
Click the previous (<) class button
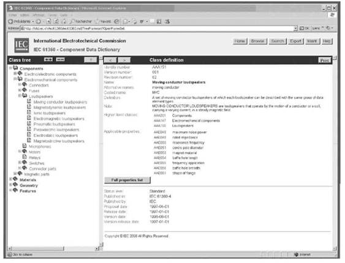point(110,60)
